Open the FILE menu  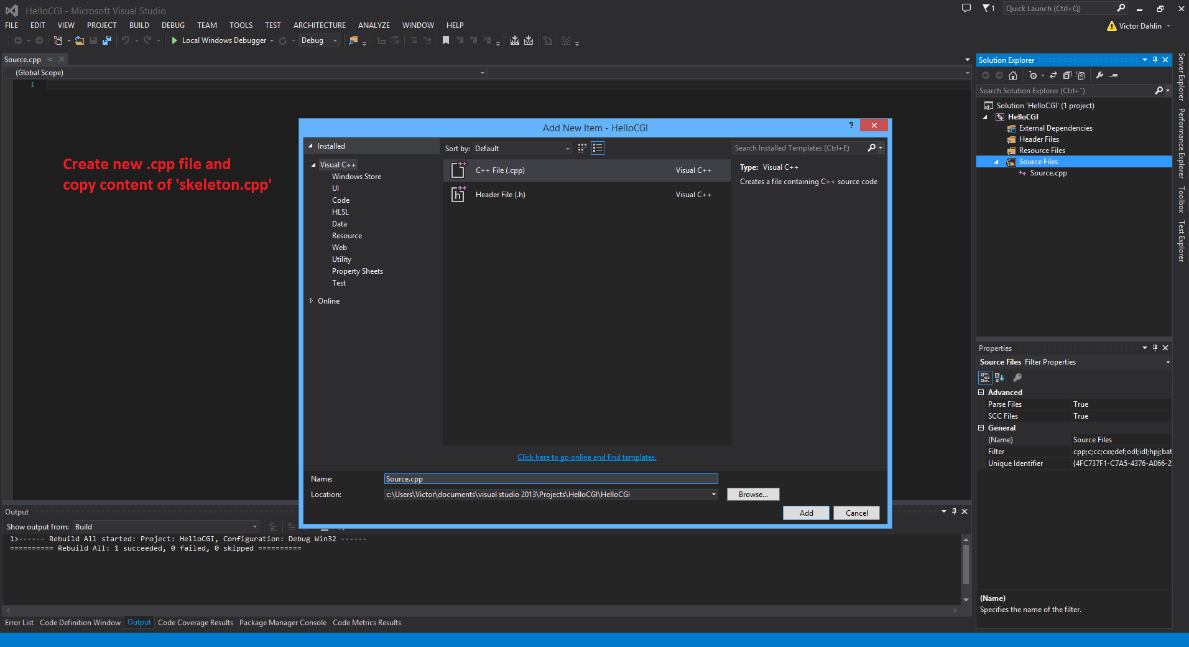(x=12, y=26)
